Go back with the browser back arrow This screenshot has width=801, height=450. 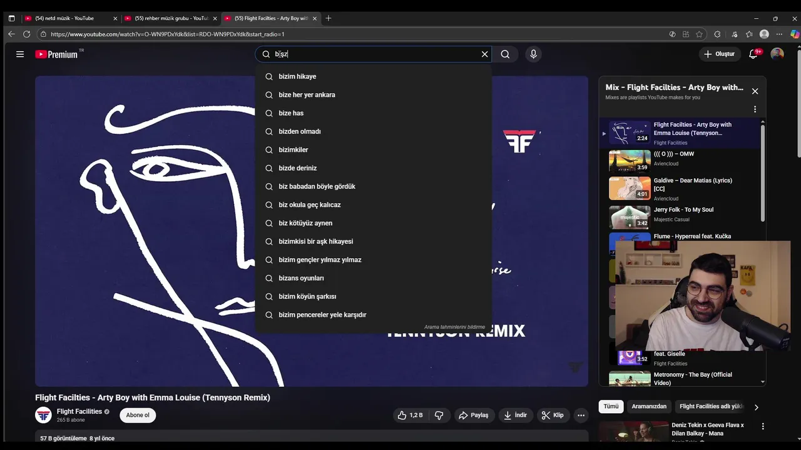click(11, 34)
